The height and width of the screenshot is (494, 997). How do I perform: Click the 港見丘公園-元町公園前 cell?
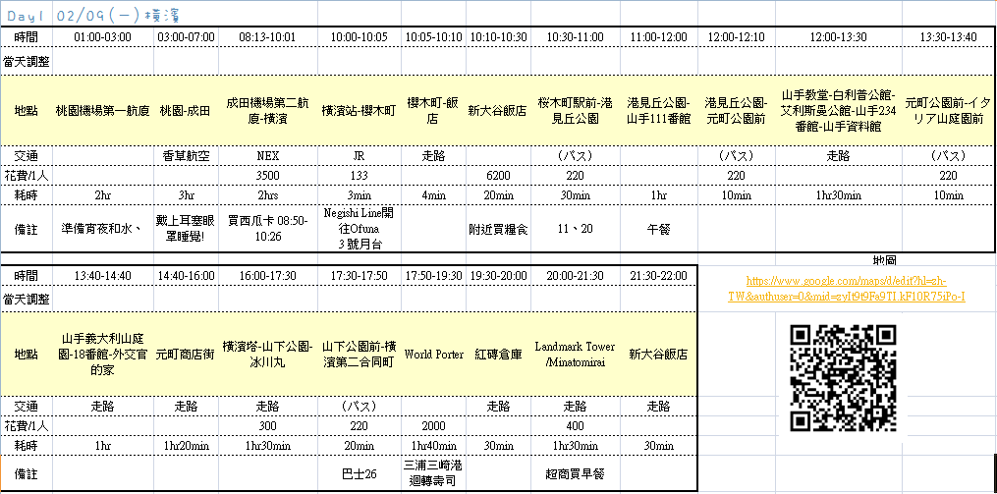tap(736, 111)
